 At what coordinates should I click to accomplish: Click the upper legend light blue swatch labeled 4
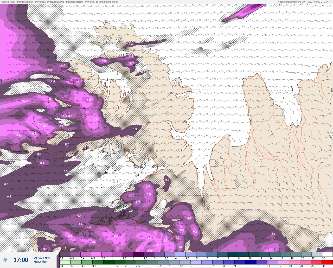coord(180,254)
